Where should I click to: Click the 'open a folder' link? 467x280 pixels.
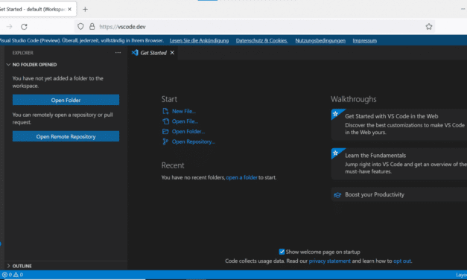tap(241, 177)
